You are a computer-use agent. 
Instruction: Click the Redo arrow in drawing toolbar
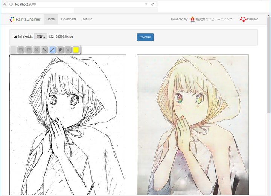tap(29, 50)
